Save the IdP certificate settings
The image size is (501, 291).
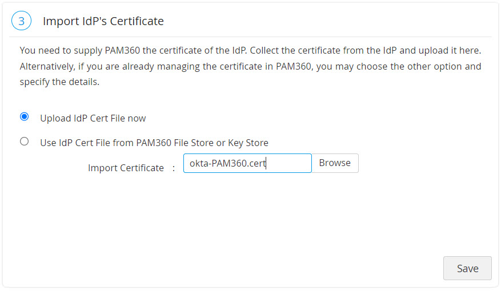click(x=467, y=268)
